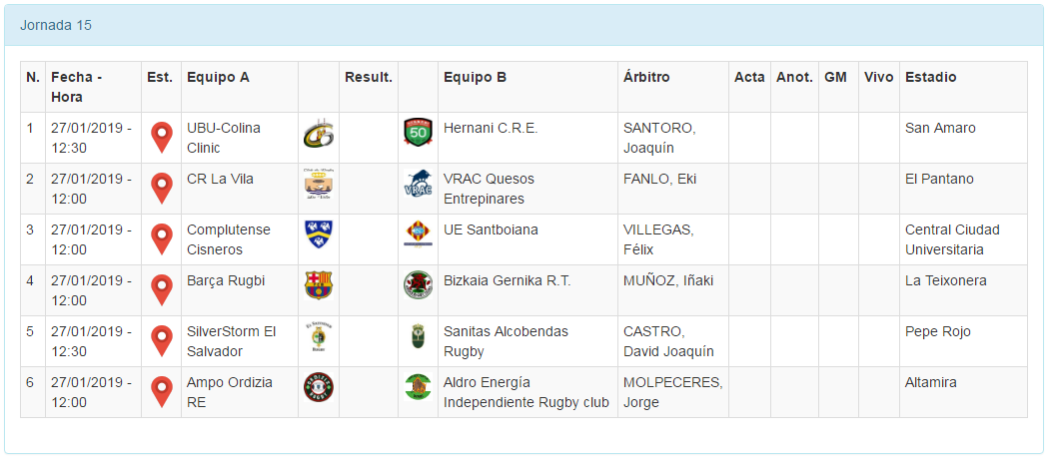
Task: Click map marker for Complutense Cisneros match
Action: coord(161,238)
